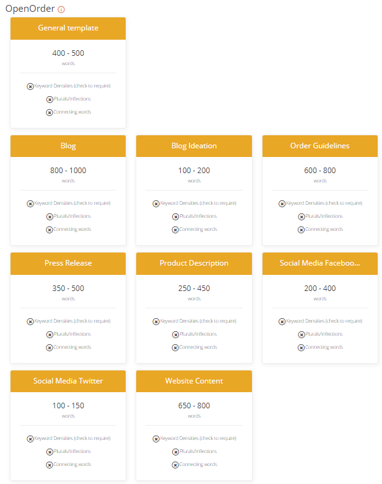Click Plurals/Inflections x icon in Blog card

coord(50,217)
